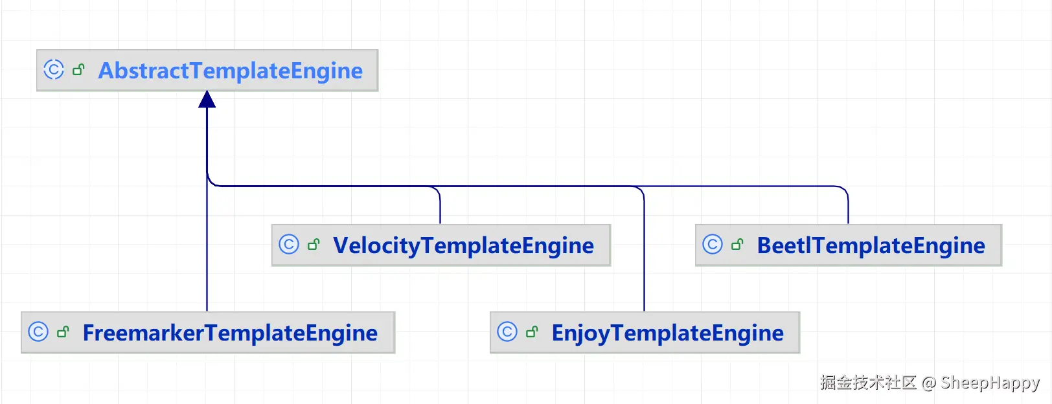The width and height of the screenshot is (1052, 404).
Task: Click the green public-access lock on EnjoyTemplateEngine
Action: tap(532, 331)
